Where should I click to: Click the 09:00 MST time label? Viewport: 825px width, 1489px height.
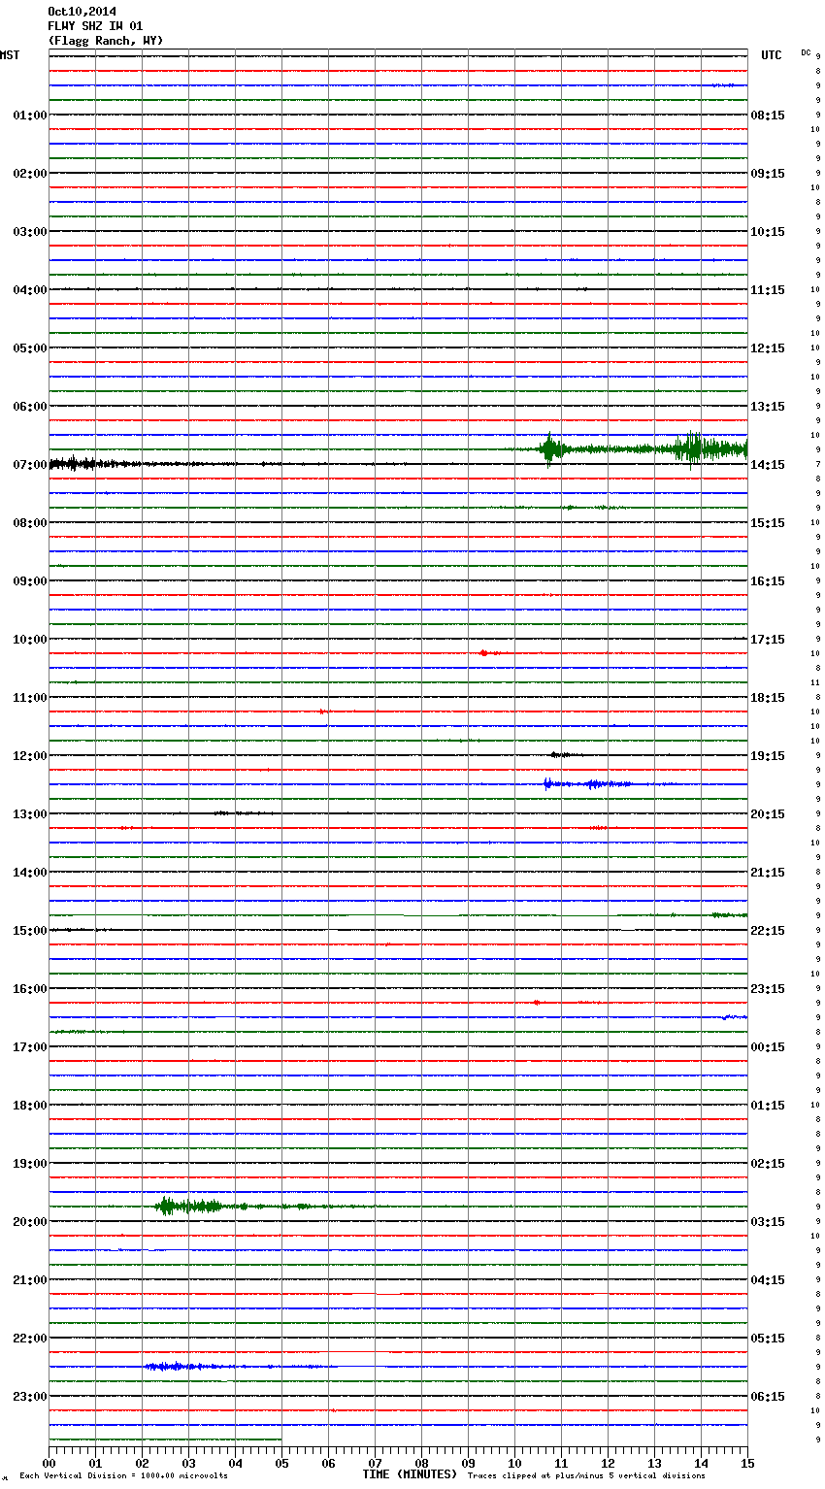click(x=30, y=581)
